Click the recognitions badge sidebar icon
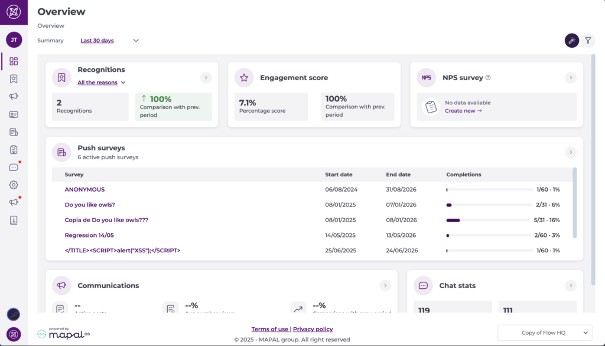The image size is (605, 346). point(14,79)
